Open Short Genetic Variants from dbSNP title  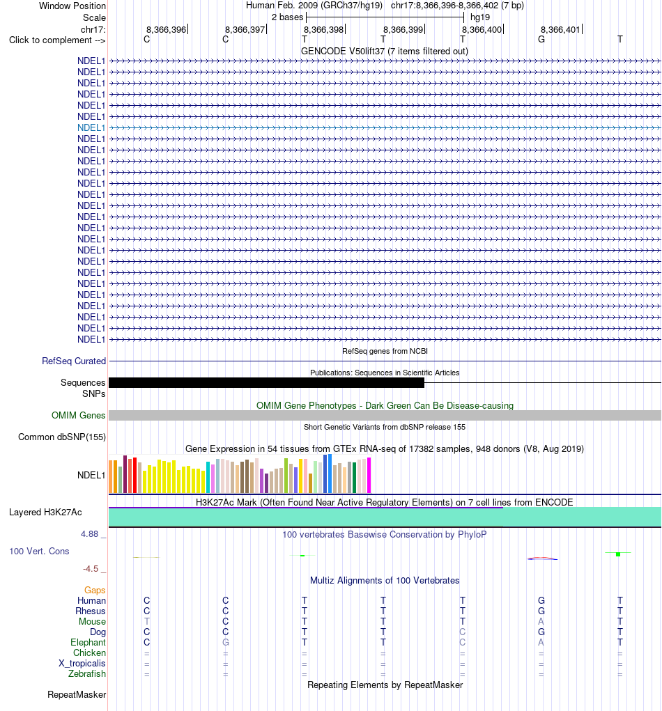385,427
